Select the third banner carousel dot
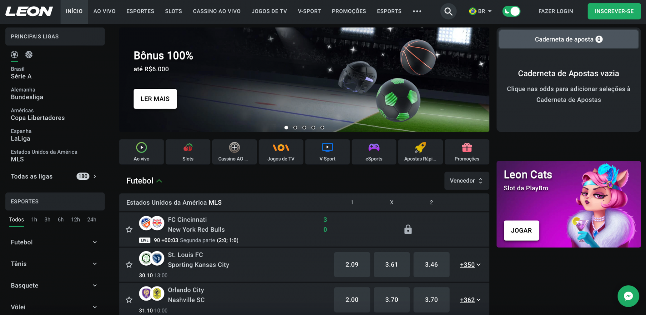 [x=304, y=128]
